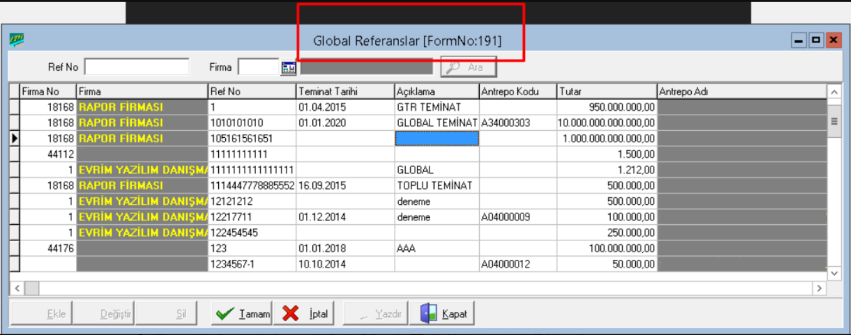Click antrepo code A34000303
The width and height of the screenshot is (851, 335).
point(518,123)
